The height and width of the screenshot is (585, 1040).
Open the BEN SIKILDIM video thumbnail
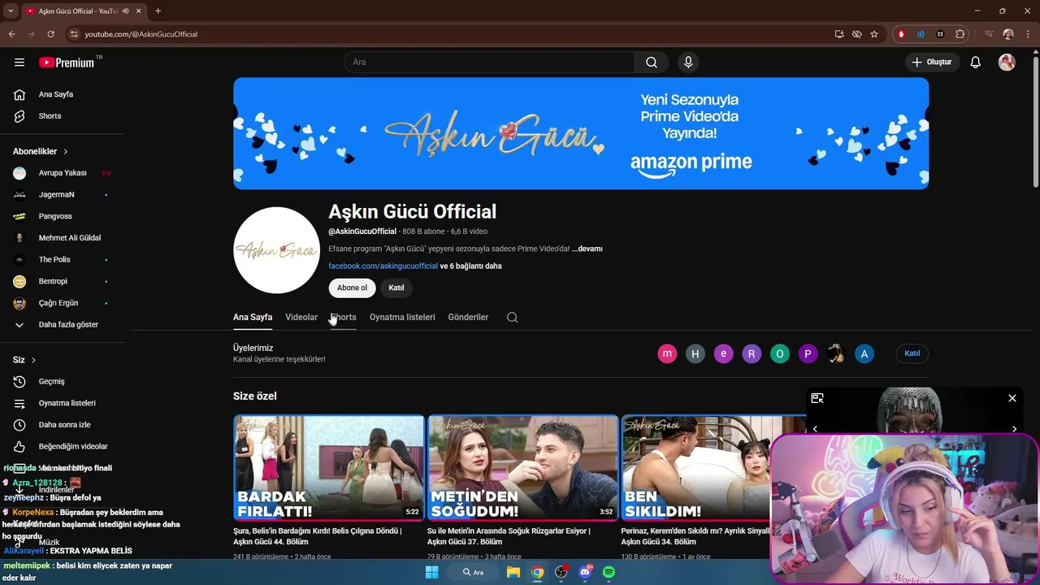(695, 468)
